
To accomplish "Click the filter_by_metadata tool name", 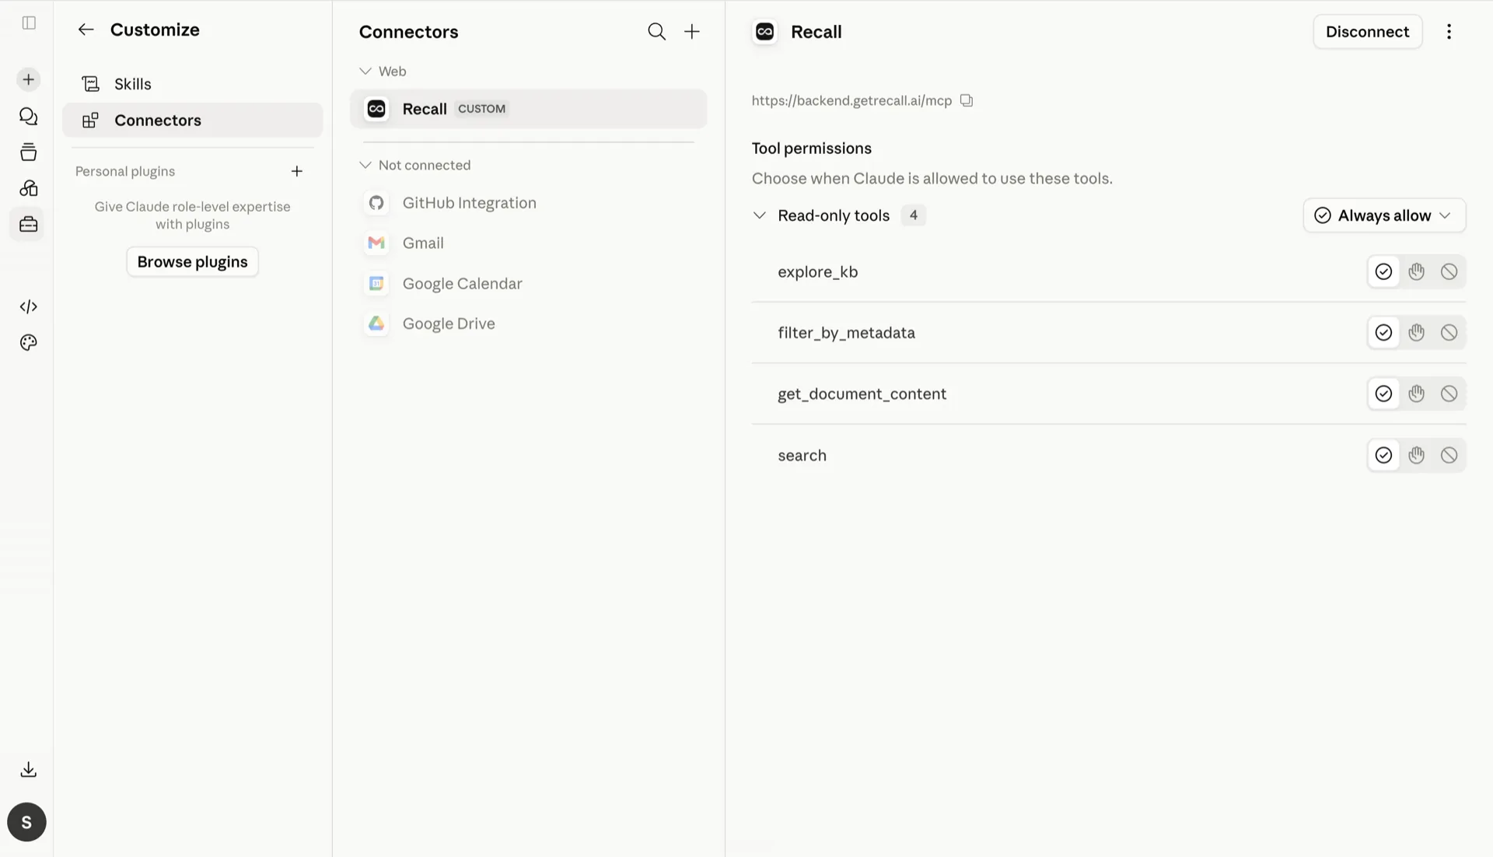I will pos(846,333).
